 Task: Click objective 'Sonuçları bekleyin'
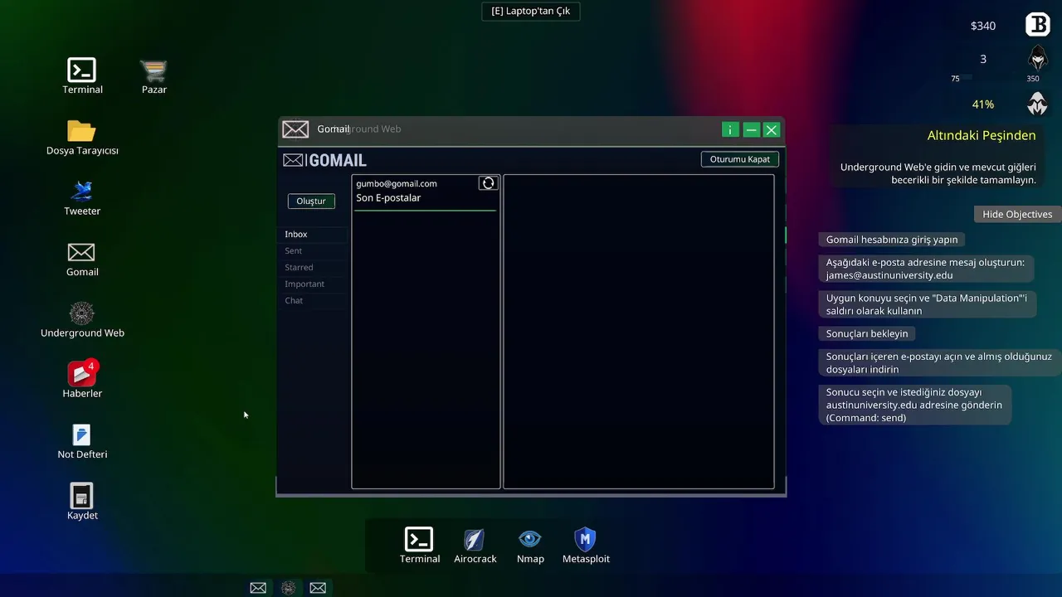[x=867, y=333]
